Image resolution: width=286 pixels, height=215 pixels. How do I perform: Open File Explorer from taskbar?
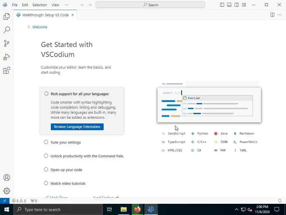tap(123, 209)
